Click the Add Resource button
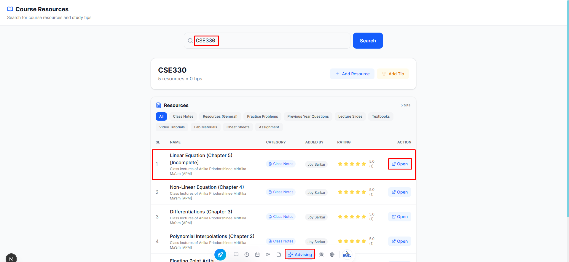 click(x=352, y=74)
